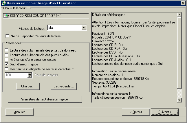This screenshot has height=123, width=187.
Task: Go to next step with Suivant
Action: [x=165, y=112]
